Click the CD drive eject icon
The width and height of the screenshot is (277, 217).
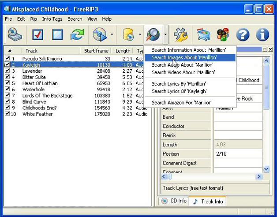[15, 34]
